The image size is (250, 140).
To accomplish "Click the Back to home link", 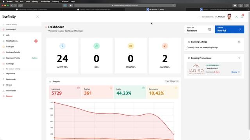I will pyautogui.click(x=207, y=17).
